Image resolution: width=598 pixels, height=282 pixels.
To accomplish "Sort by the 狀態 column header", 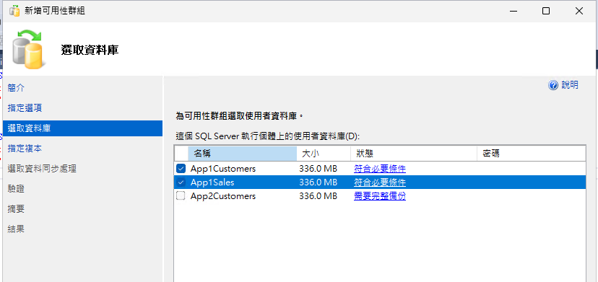I will (x=414, y=154).
